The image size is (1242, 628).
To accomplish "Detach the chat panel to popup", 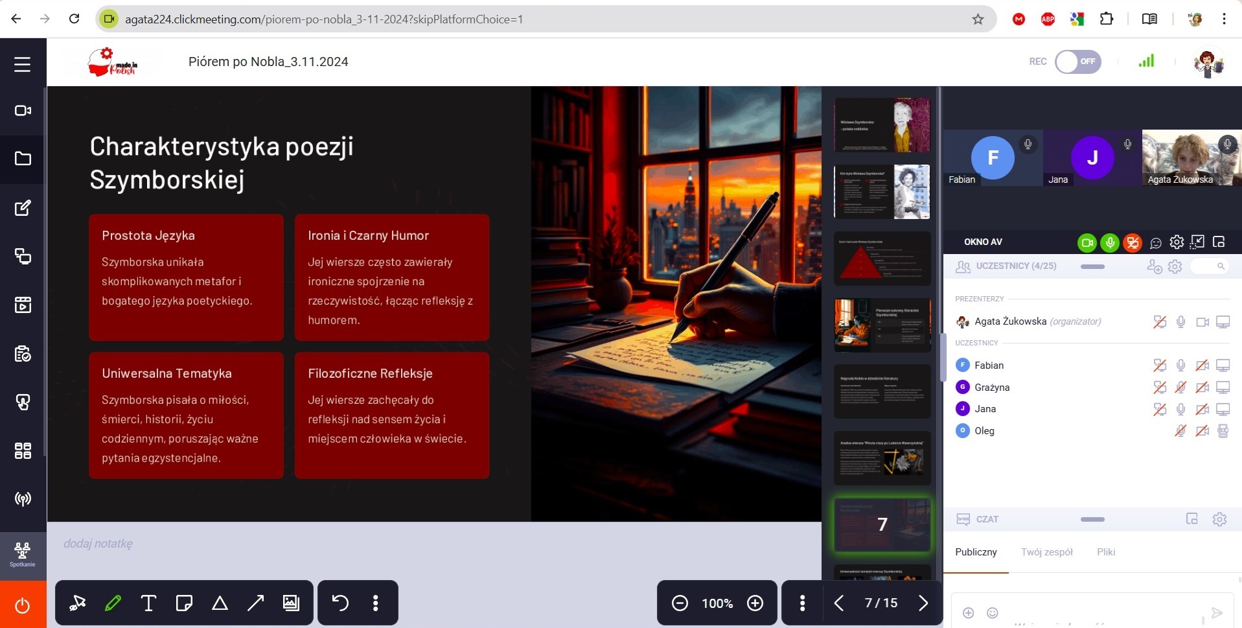I will [1192, 518].
